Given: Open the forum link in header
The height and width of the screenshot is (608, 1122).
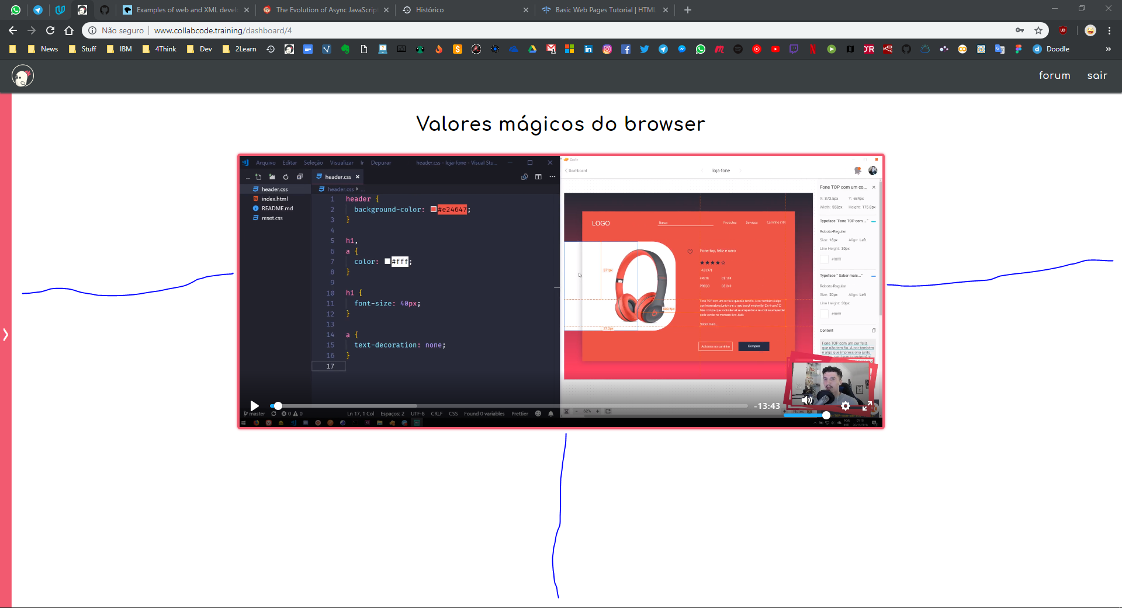Looking at the screenshot, I should pyautogui.click(x=1055, y=75).
